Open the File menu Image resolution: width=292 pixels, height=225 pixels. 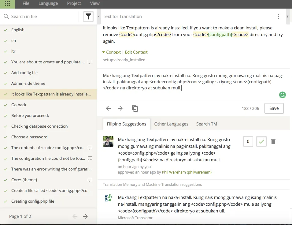point(26,3)
